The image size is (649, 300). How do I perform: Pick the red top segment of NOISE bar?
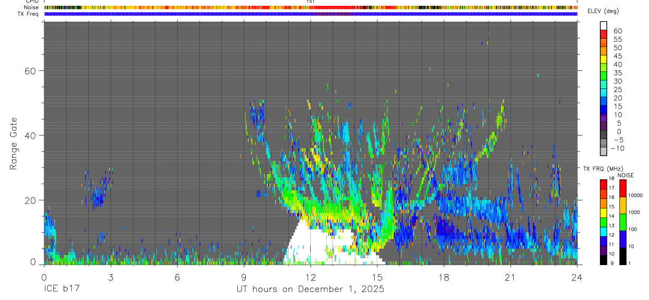point(623,188)
